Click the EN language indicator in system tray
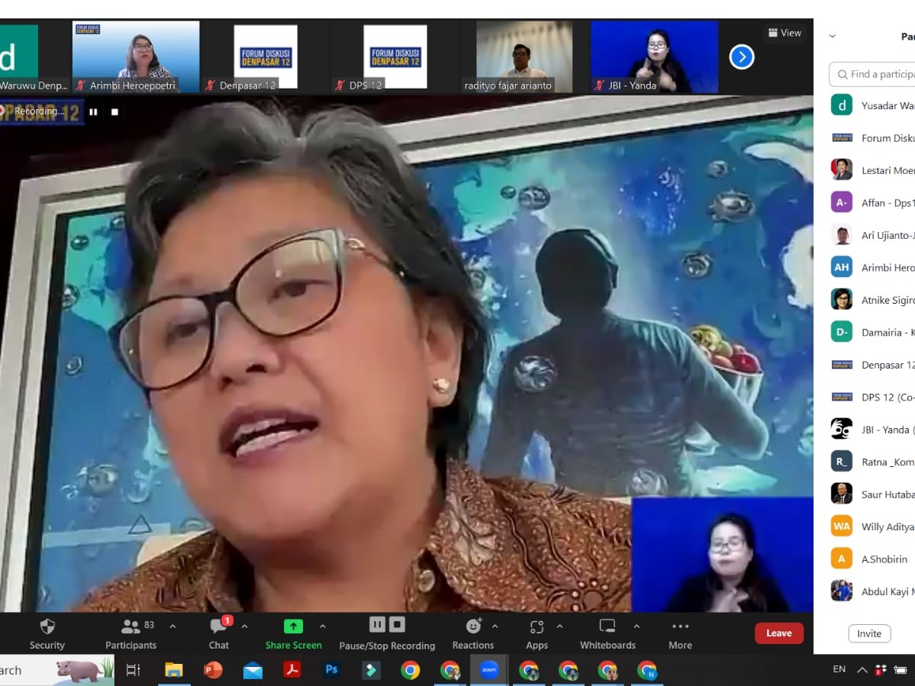Viewport: 915px width, 686px height. 838,668
